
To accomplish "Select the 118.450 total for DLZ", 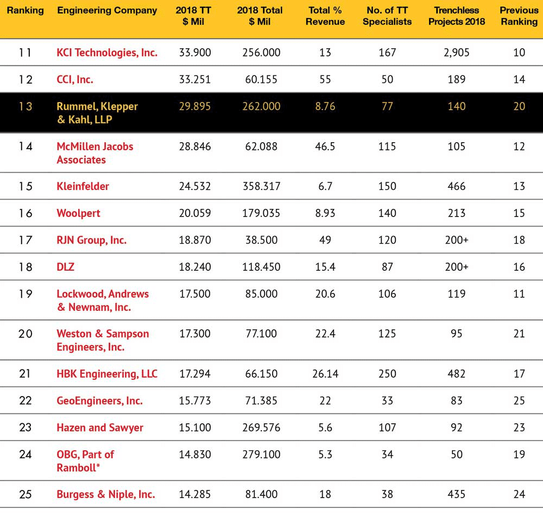I will (262, 267).
